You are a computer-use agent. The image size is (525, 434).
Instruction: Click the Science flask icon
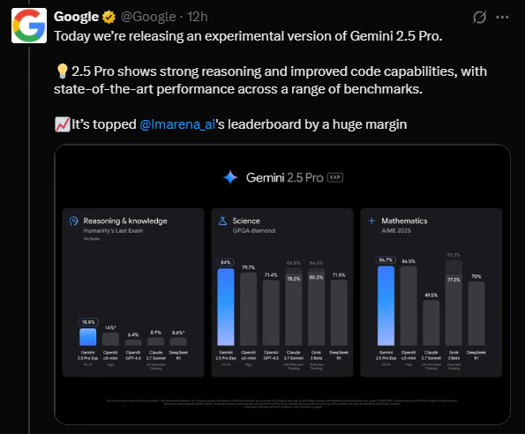coord(222,221)
